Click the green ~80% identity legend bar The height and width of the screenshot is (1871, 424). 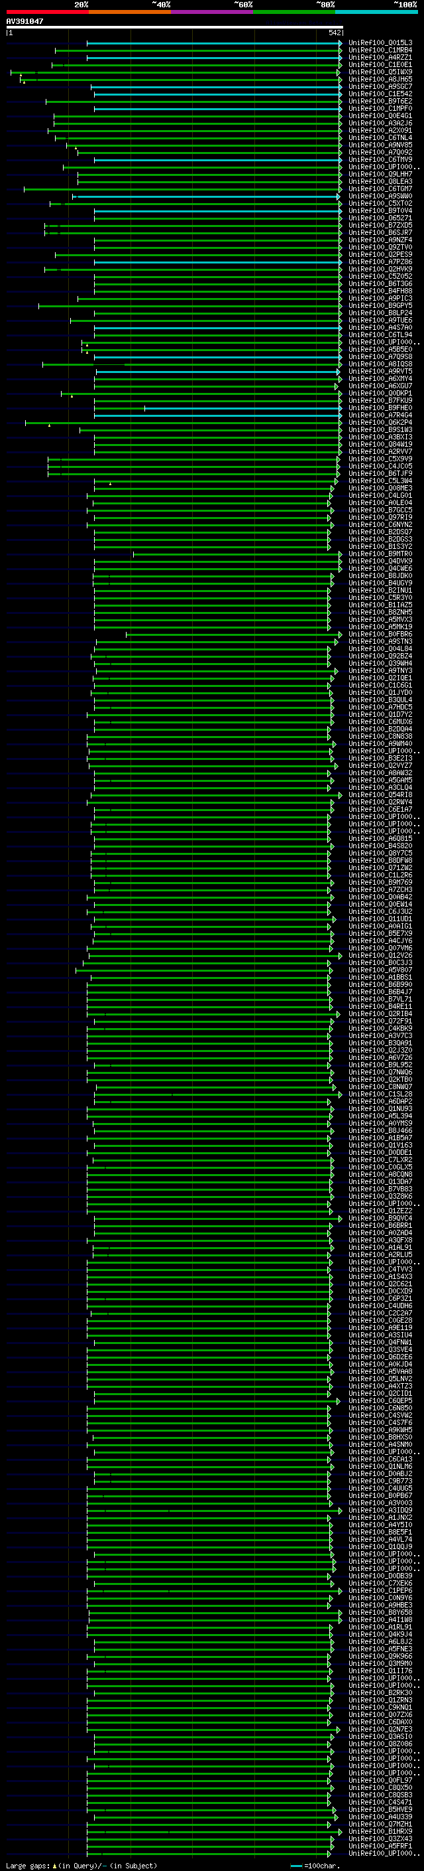[294, 12]
